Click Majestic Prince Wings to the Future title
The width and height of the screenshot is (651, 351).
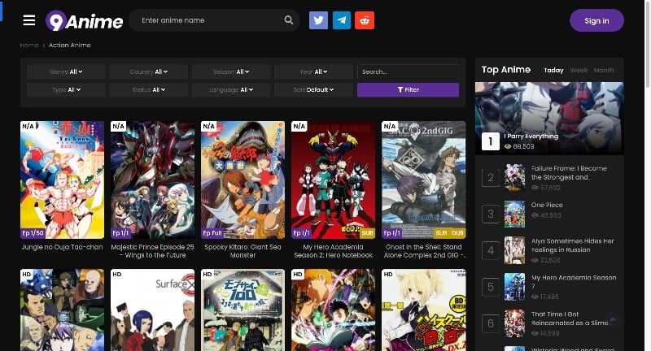pyautogui.click(x=152, y=251)
